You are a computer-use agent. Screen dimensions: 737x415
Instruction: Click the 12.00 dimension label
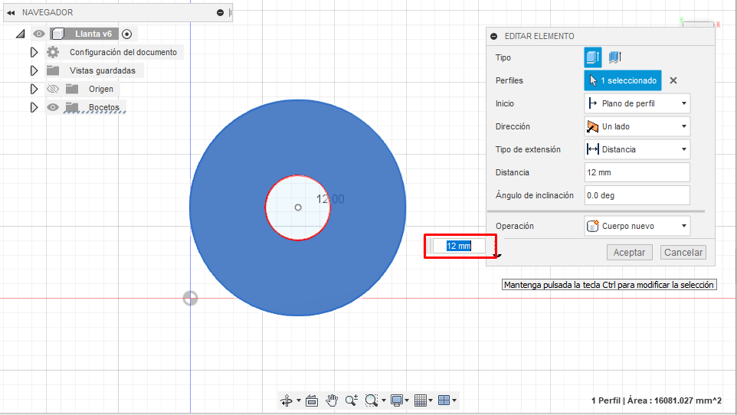(x=330, y=199)
